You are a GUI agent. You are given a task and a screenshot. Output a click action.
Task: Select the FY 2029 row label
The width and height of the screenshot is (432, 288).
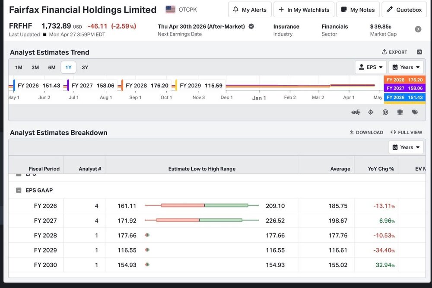(x=45, y=250)
